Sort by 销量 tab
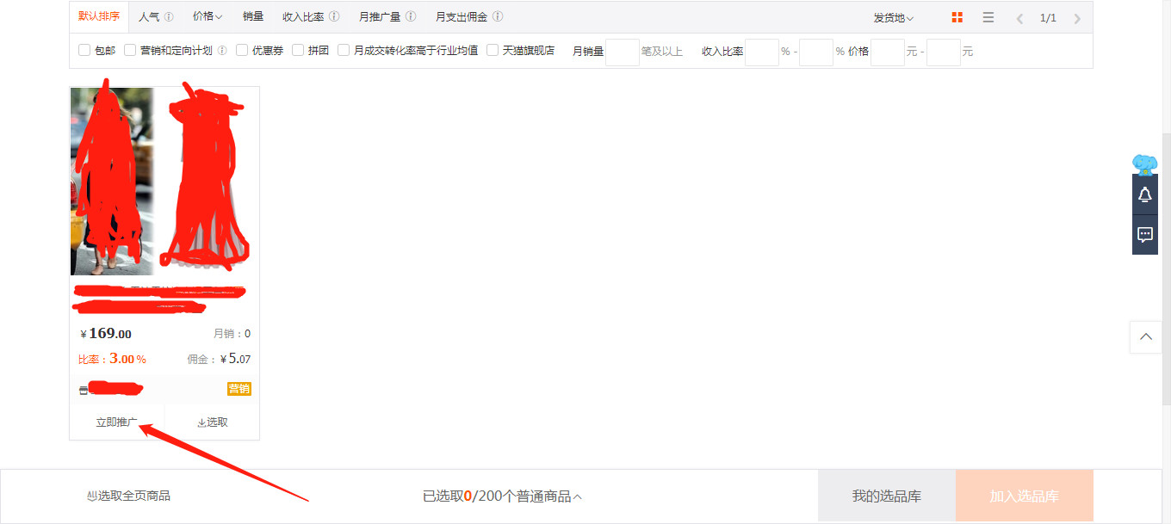 253,16
